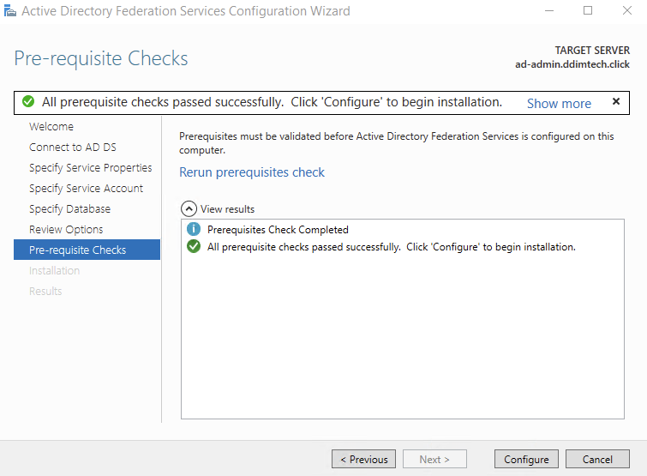
Task: Minimize the wizard window
Action: point(548,11)
